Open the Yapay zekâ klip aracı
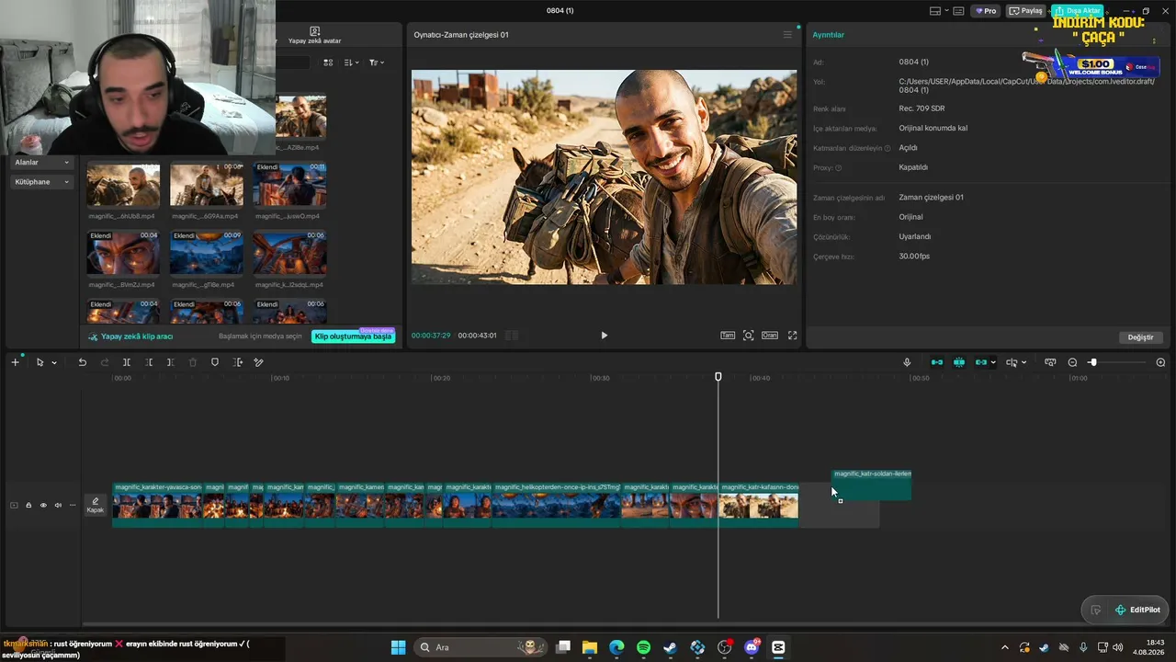1176x662 pixels. pyautogui.click(x=130, y=337)
